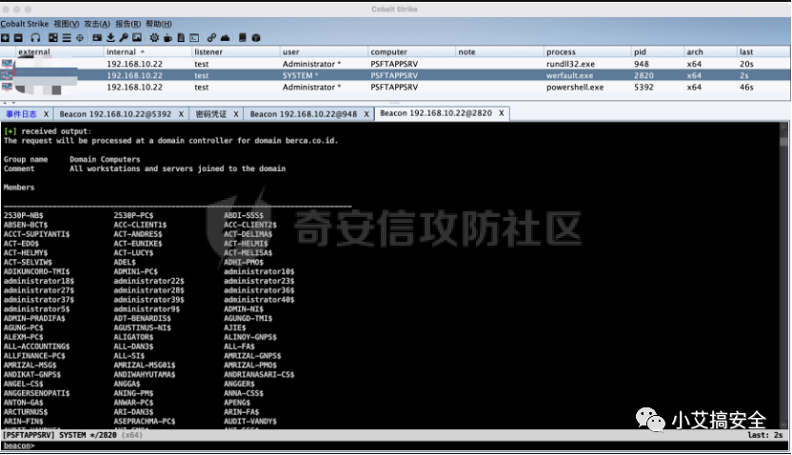
Task: Open the 帮助(H) menu
Action: (x=159, y=24)
